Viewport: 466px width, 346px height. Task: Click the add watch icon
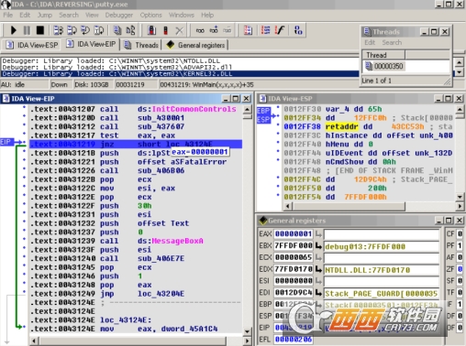click(214, 30)
